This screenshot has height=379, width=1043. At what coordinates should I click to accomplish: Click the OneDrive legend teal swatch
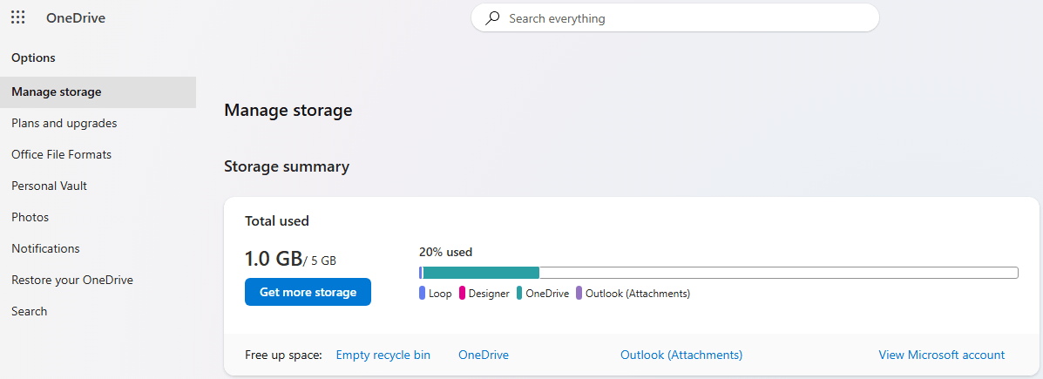pyautogui.click(x=518, y=294)
